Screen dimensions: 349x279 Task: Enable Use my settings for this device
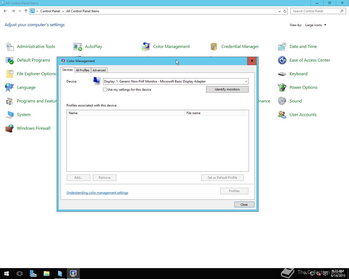(105, 90)
